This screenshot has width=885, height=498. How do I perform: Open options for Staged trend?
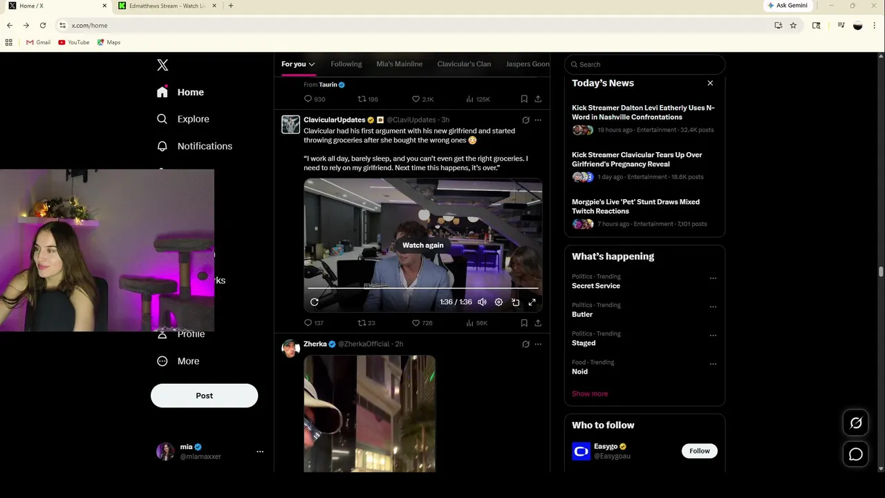(x=713, y=335)
